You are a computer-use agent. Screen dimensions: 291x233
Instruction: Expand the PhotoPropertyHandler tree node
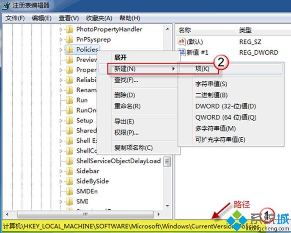(61, 29)
